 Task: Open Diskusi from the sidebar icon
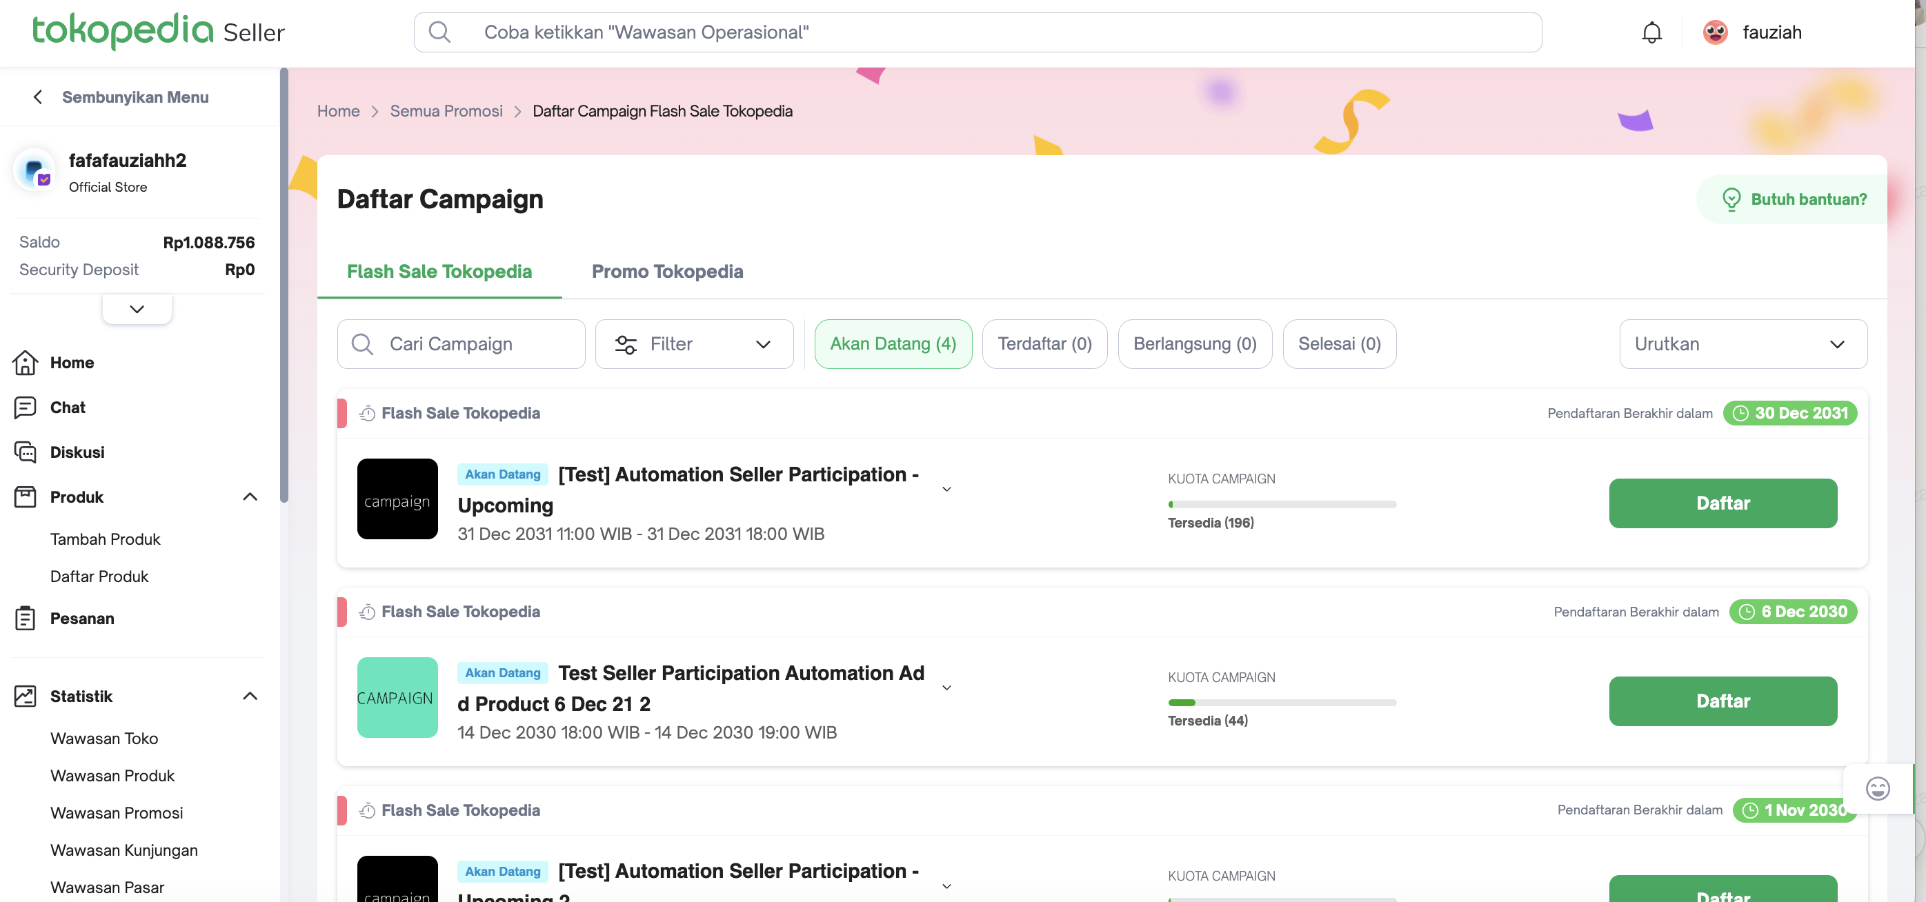coord(26,452)
